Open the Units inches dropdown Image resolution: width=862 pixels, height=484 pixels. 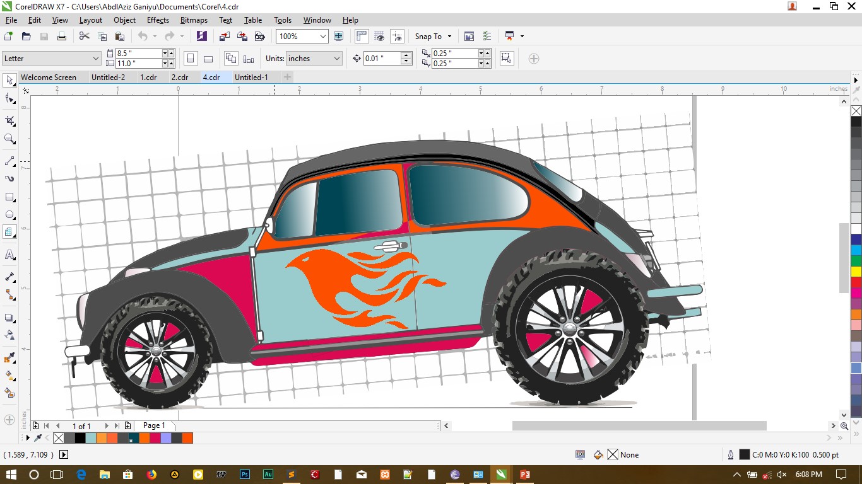click(336, 59)
